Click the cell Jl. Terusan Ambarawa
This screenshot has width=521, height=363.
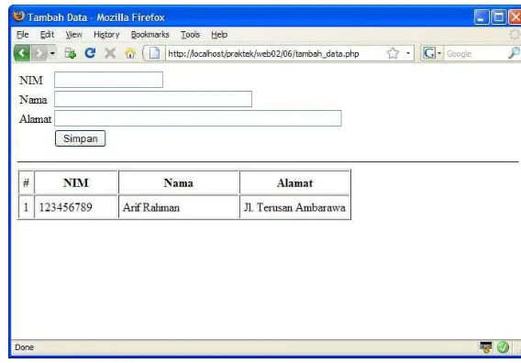294,207
